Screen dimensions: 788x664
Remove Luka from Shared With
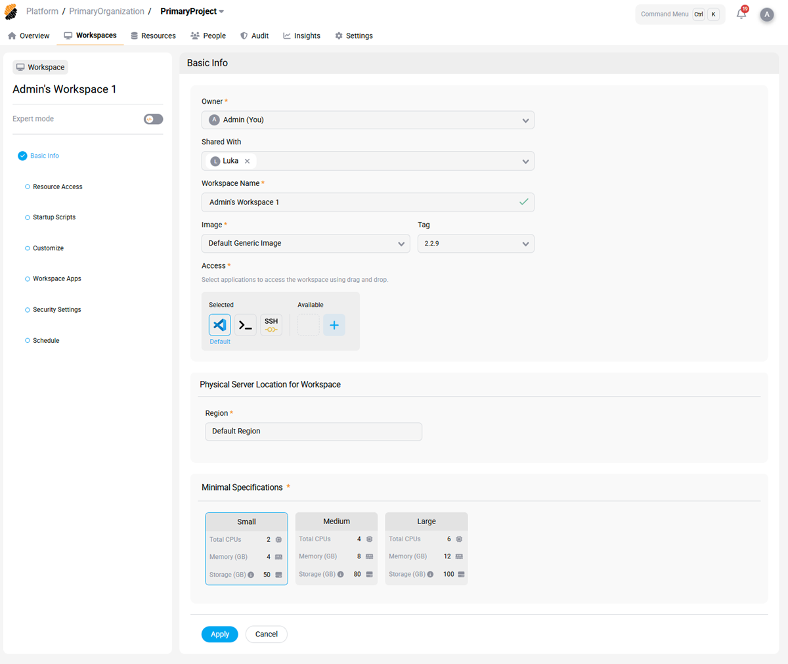click(247, 160)
